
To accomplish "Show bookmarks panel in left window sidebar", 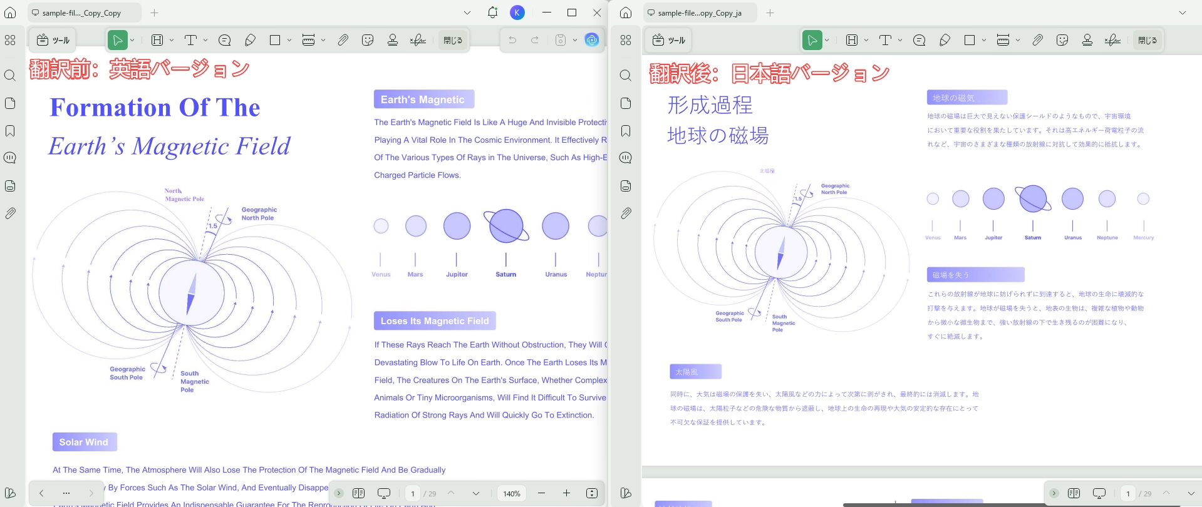I will click(10, 131).
